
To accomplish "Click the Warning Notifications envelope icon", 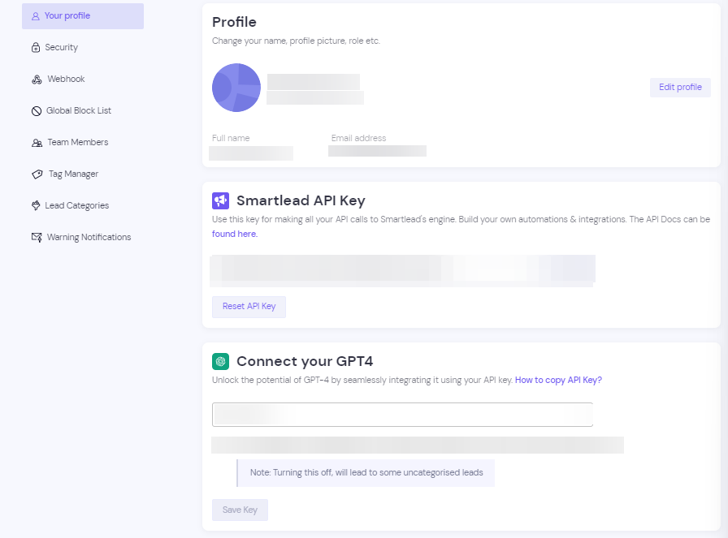I will pos(37,237).
